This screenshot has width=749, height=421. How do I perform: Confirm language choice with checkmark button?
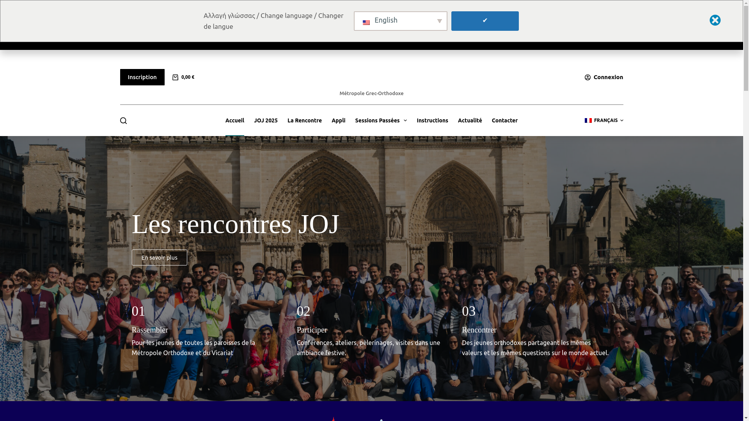(x=485, y=21)
